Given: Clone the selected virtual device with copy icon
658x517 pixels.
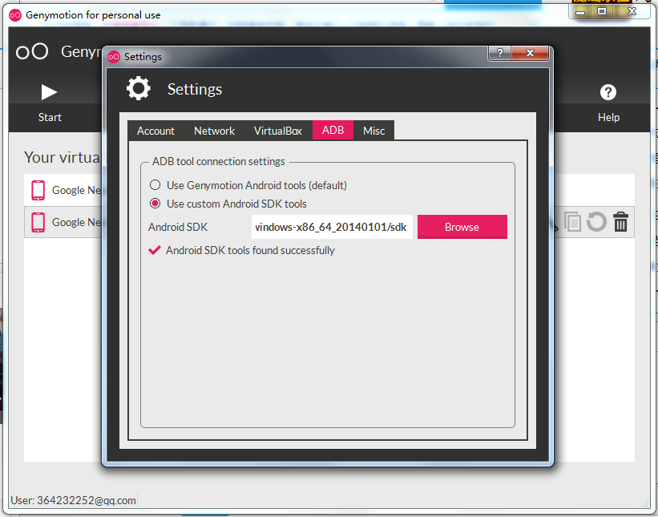Looking at the screenshot, I should point(572,222).
